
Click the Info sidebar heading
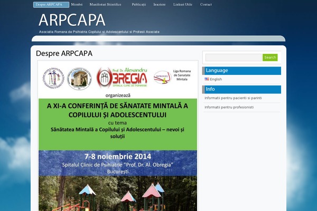click(241, 90)
